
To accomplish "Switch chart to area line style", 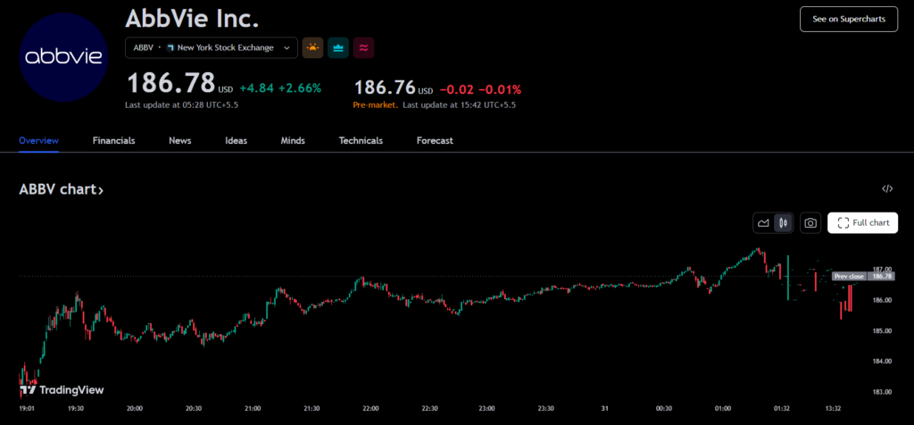I will [763, 222].
